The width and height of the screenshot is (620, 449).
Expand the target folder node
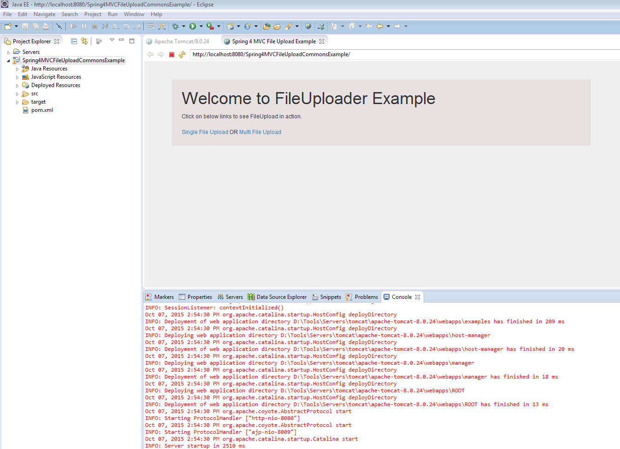click(x=18, y=102)
